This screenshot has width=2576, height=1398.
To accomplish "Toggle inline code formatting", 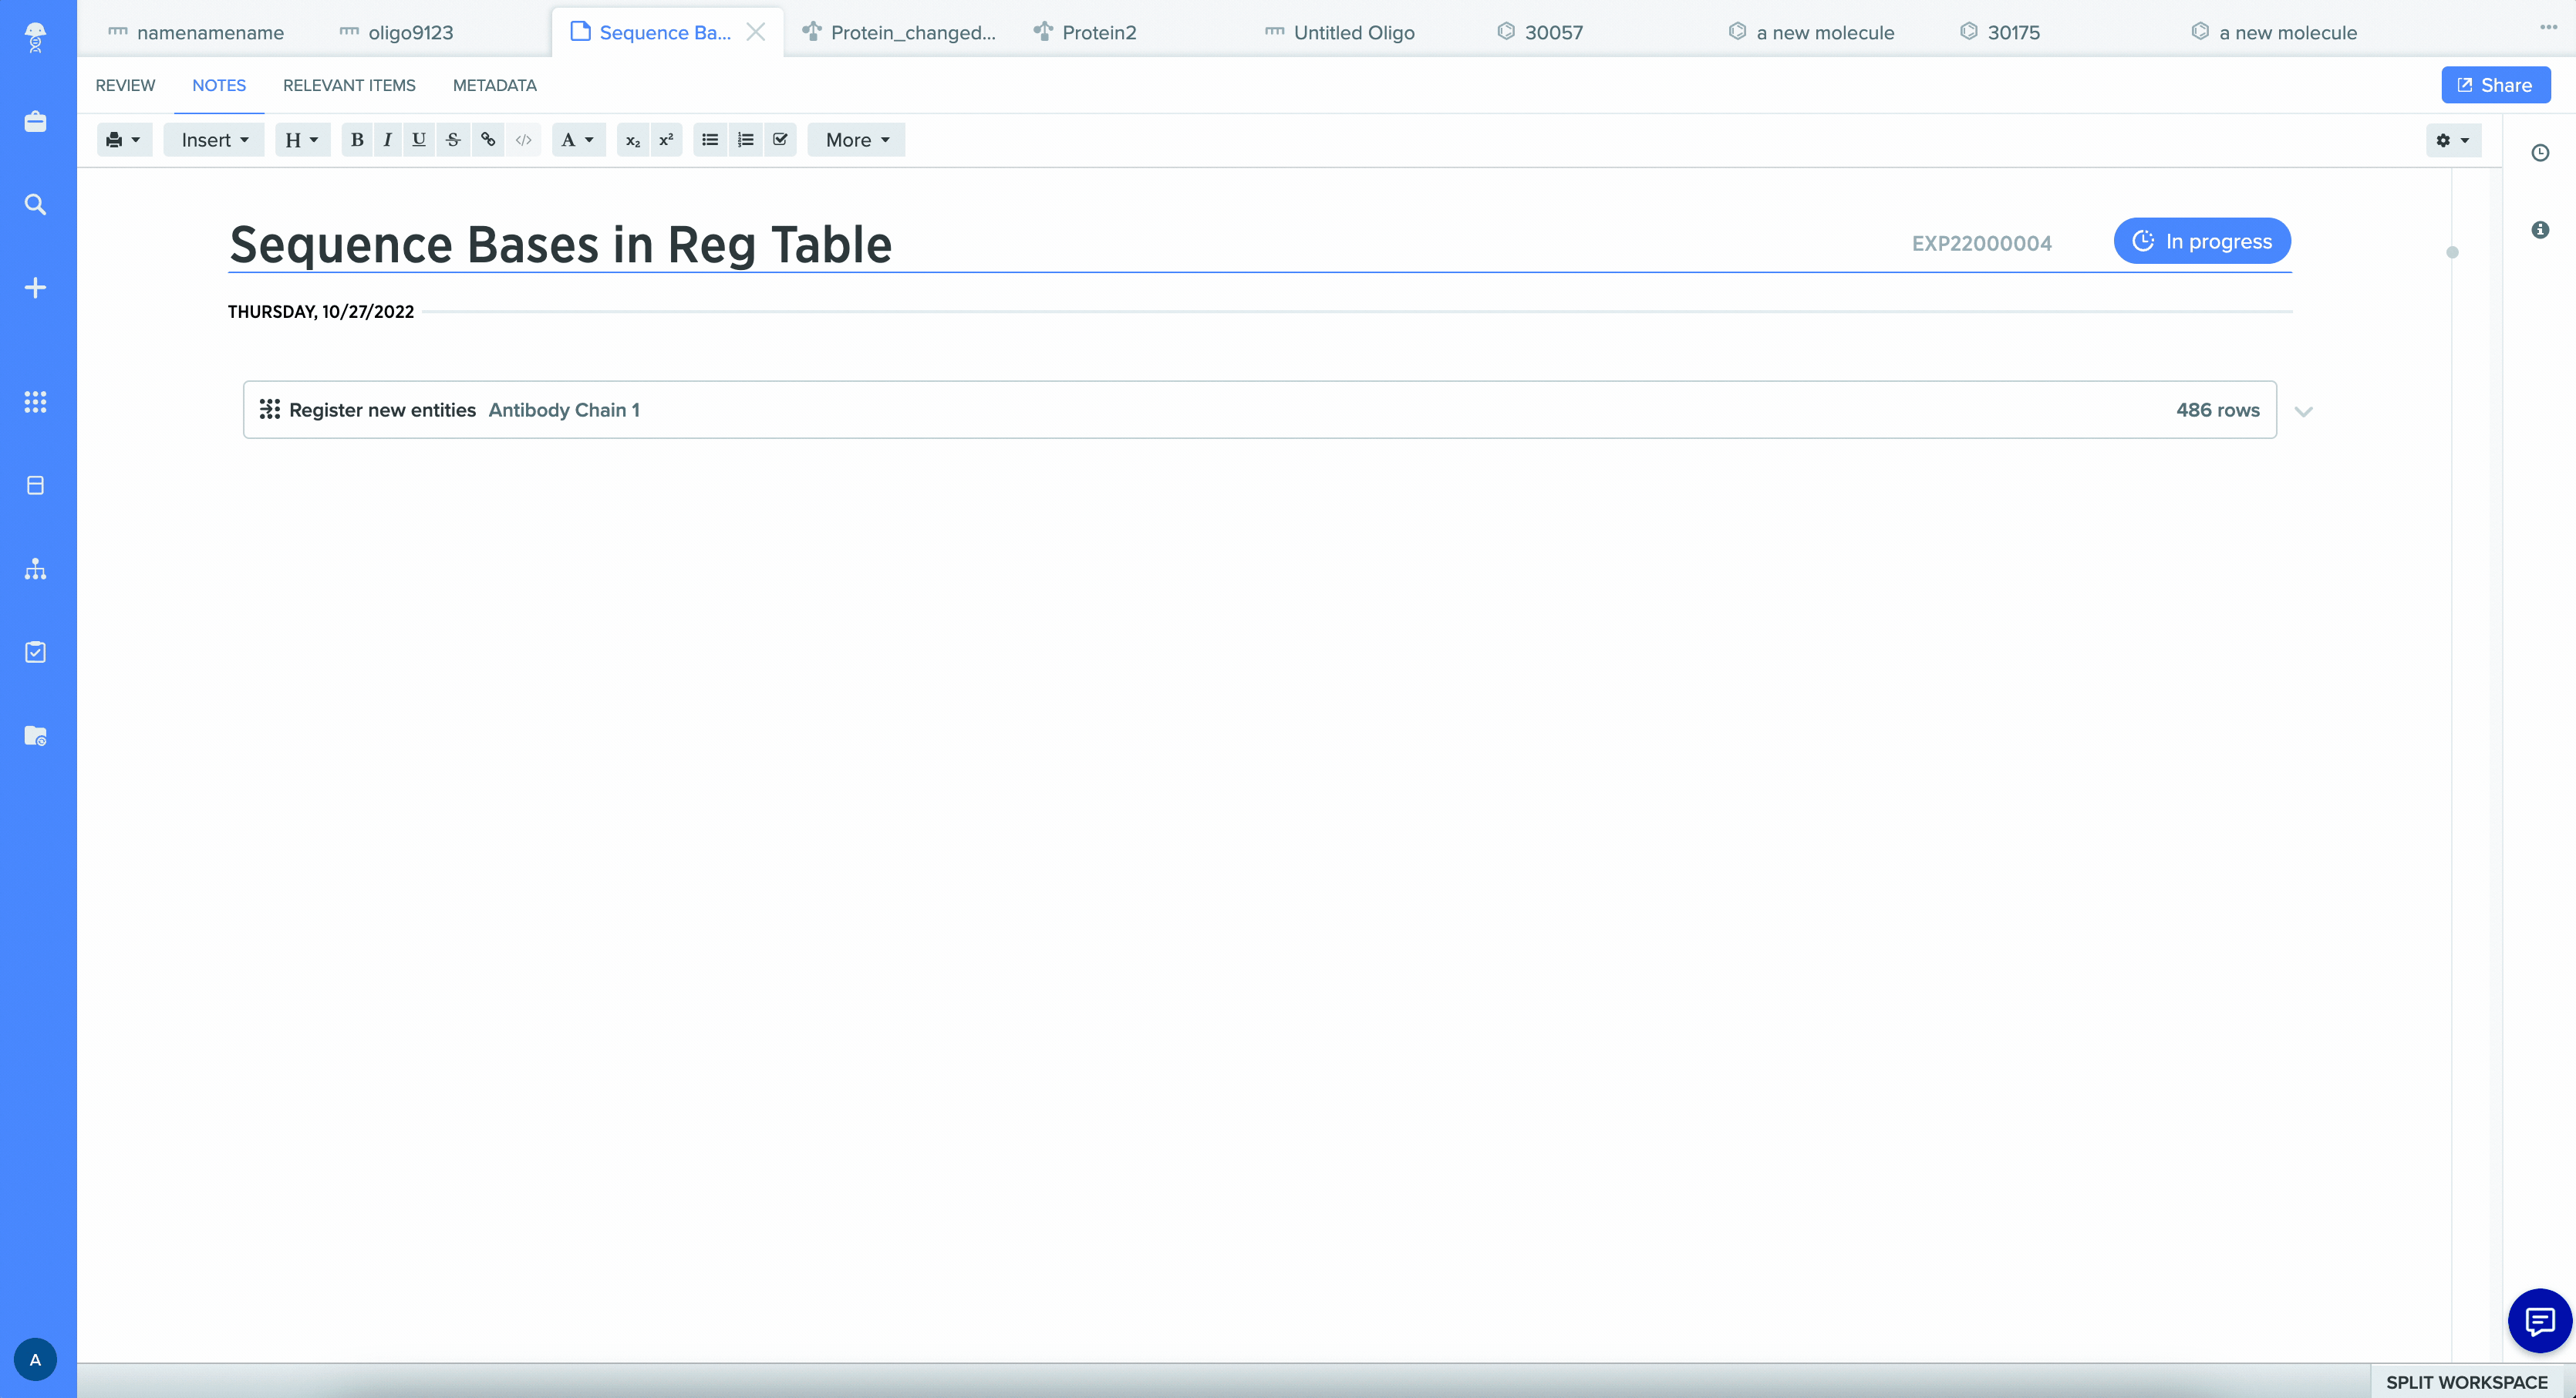I will [x=523, y=140].
